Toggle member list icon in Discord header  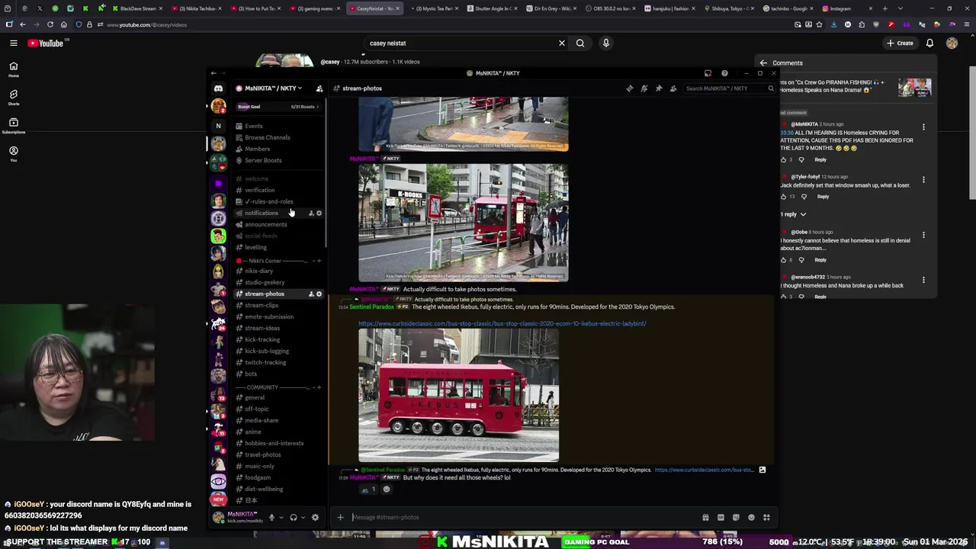point(673,88)
